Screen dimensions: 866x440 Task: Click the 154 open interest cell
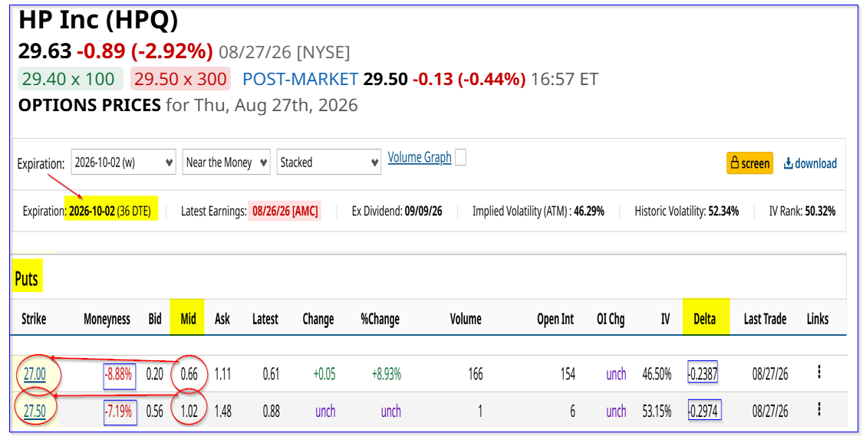tap(568, 374)
